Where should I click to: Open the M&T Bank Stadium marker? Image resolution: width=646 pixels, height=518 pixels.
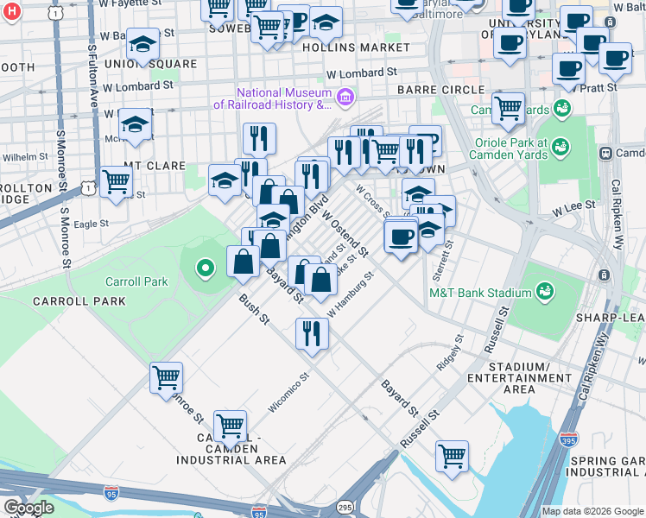coord(545,292)
